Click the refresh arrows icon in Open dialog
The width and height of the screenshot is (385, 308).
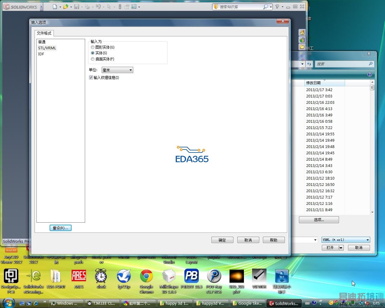[309, 64]
